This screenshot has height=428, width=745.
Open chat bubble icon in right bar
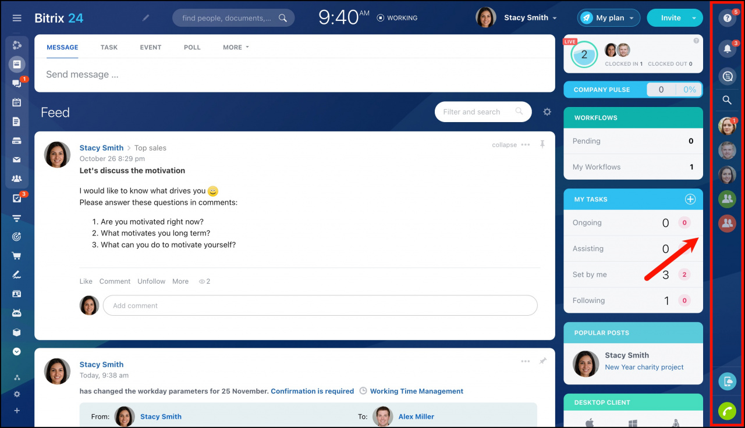coord(727,76)
